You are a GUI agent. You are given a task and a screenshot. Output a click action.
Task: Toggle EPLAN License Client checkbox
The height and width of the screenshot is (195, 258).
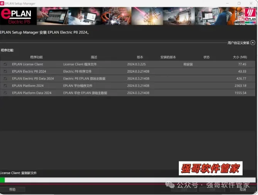[x=5, y=64]
